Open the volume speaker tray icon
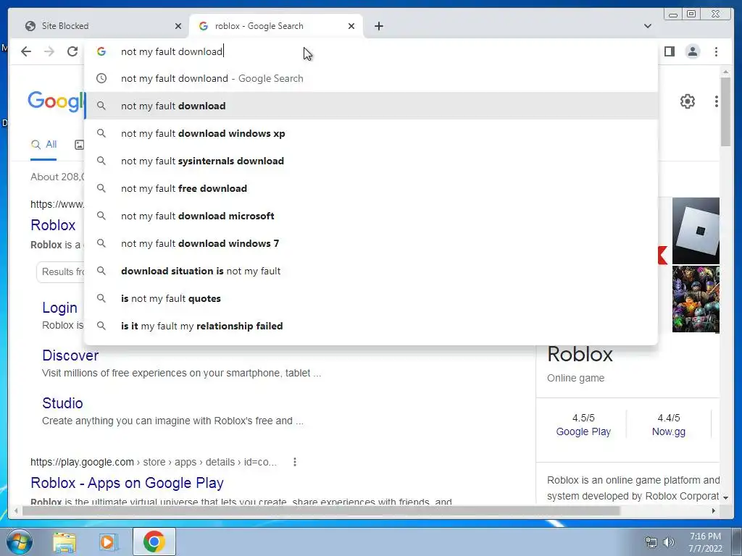 [669, 542]
